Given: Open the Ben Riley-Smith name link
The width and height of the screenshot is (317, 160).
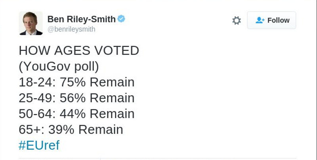Looking at the screenshot, I should [x=82, y=19].
